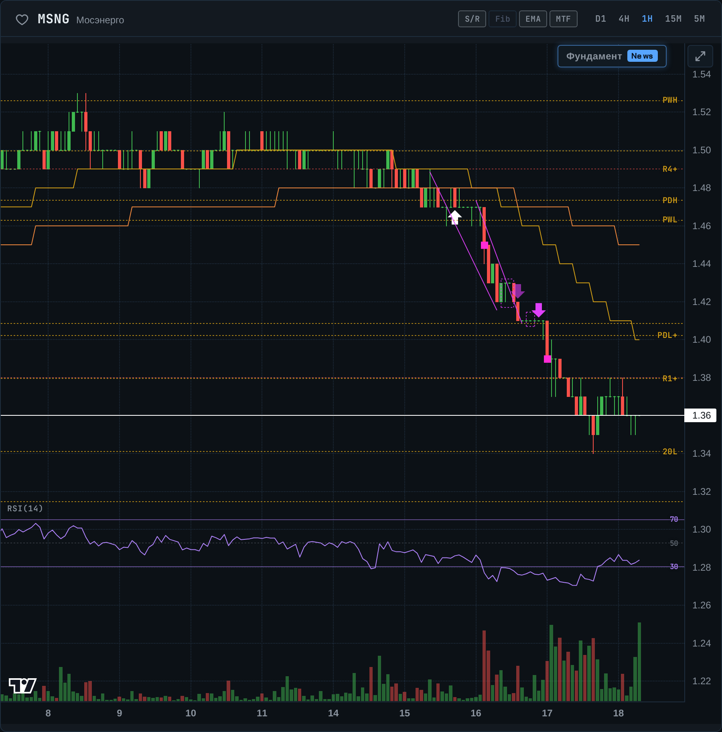This screenshot has width=722, height=732.
Task: Click the upper magenta square marker near 1.45
Action: click(x=485, y=245)
